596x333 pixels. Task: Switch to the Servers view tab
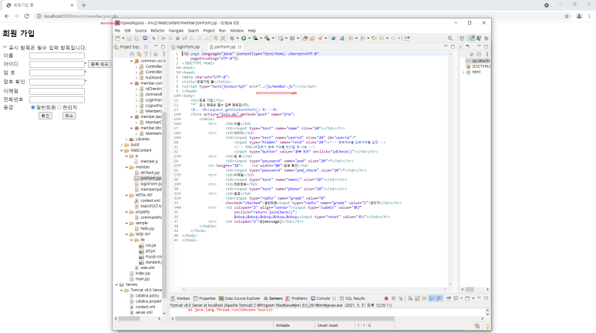click(273, 298)
